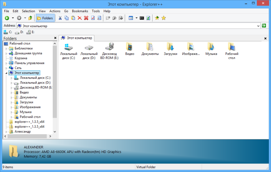The image size is (271, 172).
Task: Select the Локальный диск (C:) icon in the file pane
Action: 69,51
